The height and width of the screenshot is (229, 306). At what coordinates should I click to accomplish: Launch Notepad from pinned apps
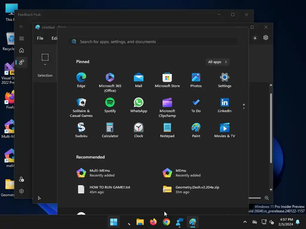click(x=167, y=130)
